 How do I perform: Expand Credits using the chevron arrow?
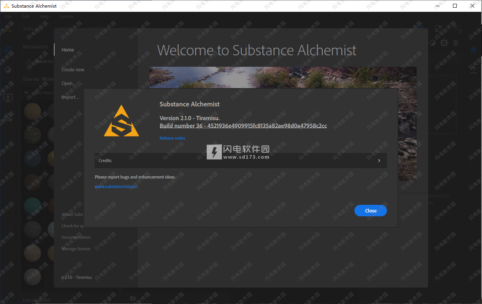tap(379, 161)
